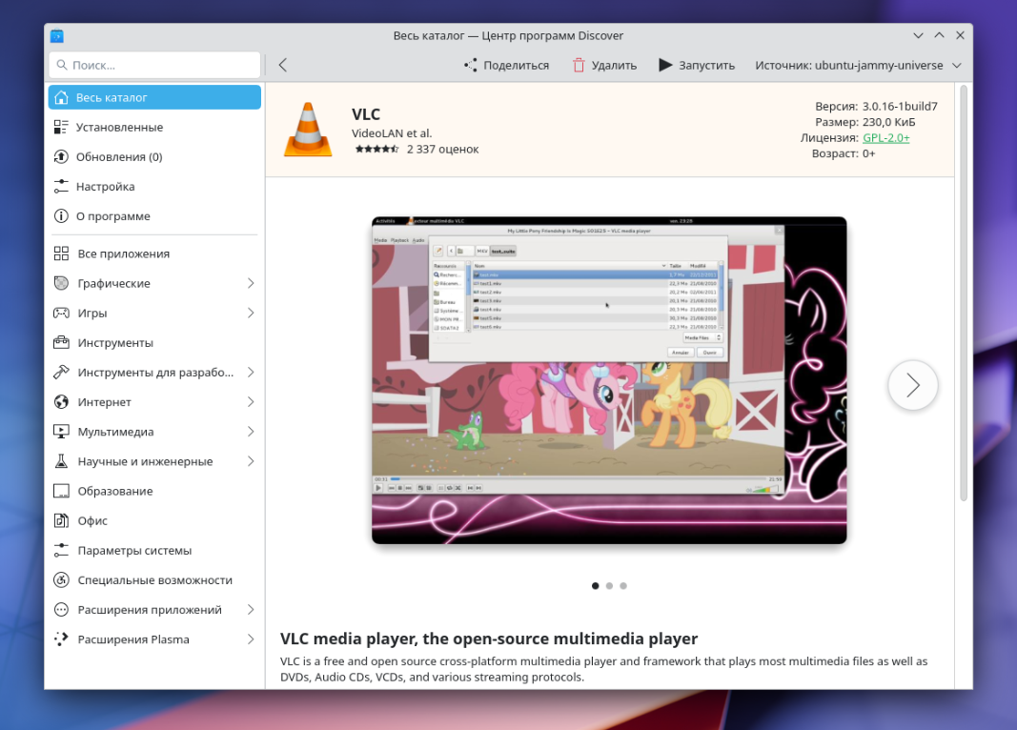Click the Специальные возможности accessibility icon
Screen dimensions: 1017x730
[61, 580]
